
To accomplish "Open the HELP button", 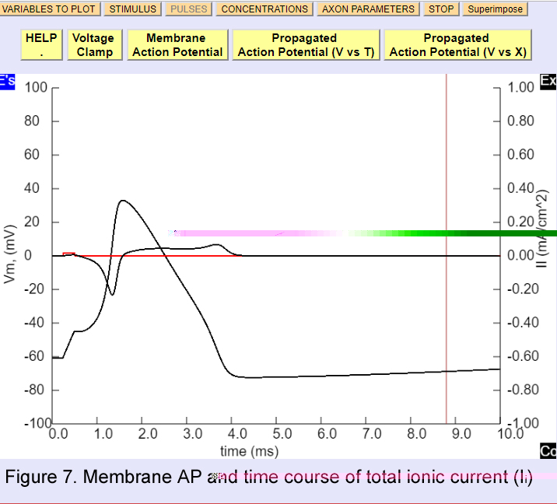I will (x=41, y=45).
